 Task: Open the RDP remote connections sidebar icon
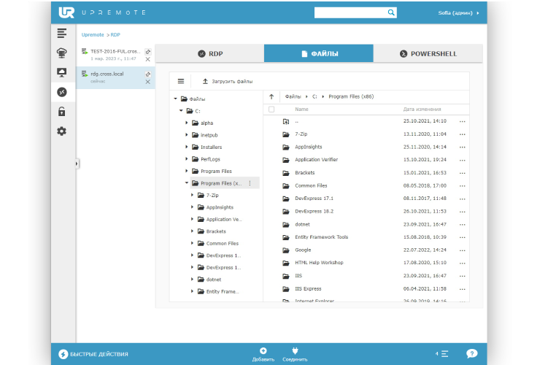[x=62, y=92]
